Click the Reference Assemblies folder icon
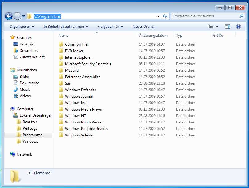 (x=61, y=77)
